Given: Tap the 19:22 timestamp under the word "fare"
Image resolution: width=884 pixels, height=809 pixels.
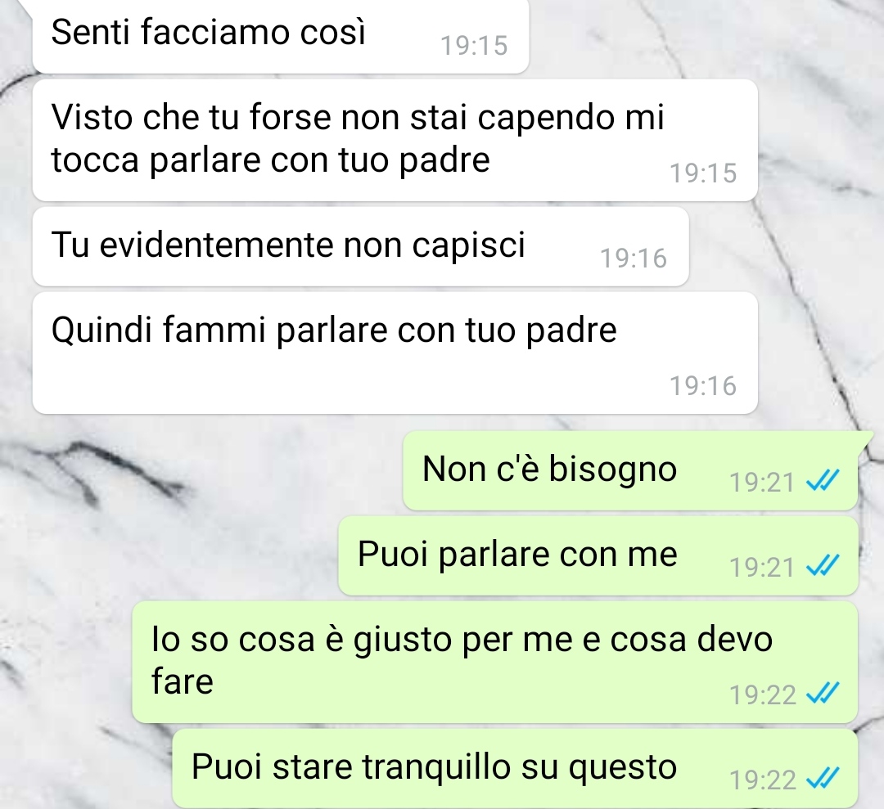Looking at the screenshot, I should click(x=762, y=694).
